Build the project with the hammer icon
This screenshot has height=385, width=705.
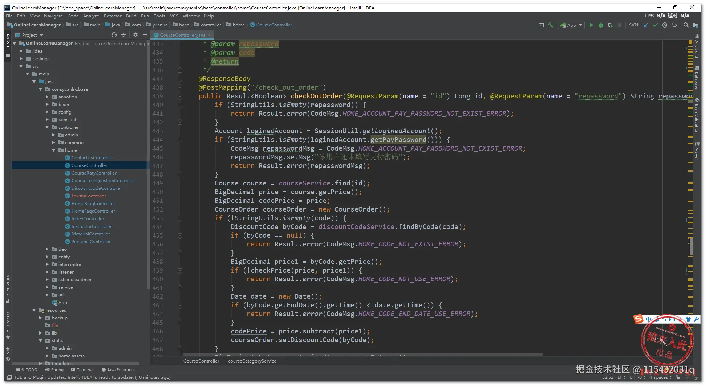(x=551, y=25)
